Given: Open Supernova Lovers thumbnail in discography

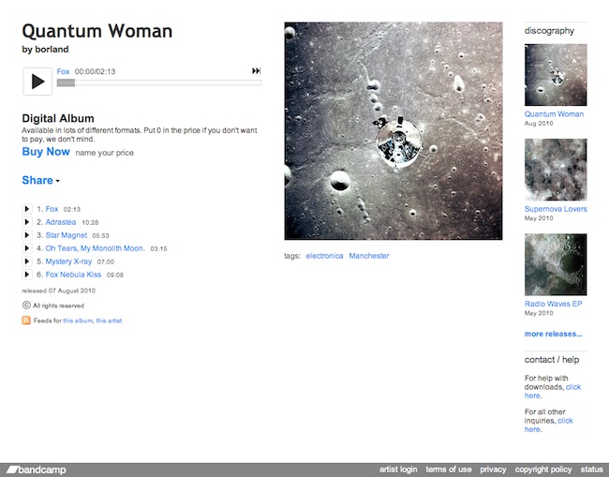Looking at the screenshot, I should (556, 170).
